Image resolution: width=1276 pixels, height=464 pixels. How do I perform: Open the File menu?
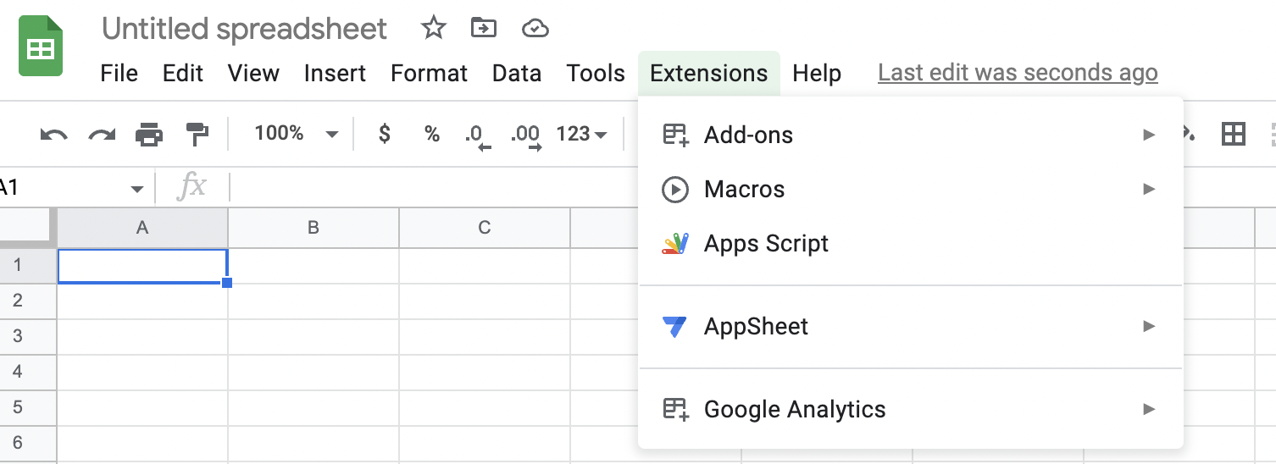pyautogui.click(x=119, y=74)
